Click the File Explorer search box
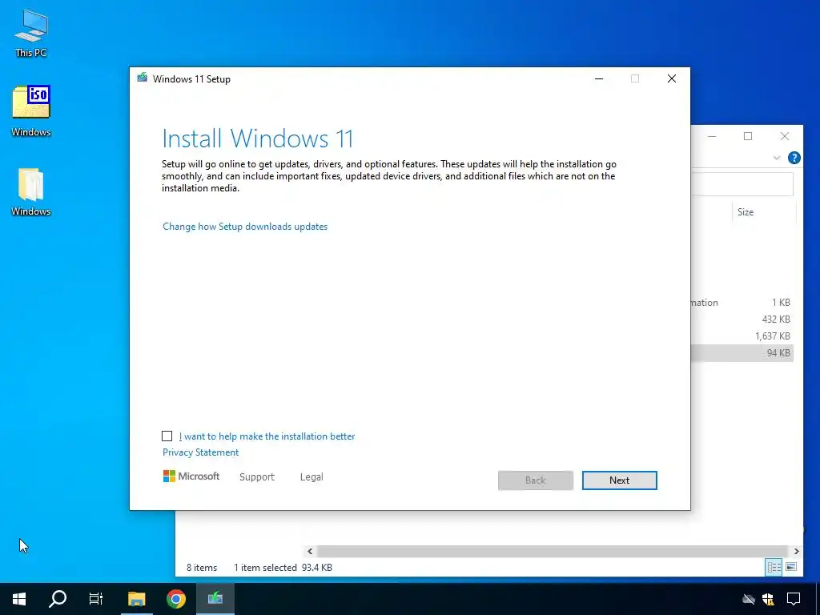Screen dimensions: 820x615 pyautogui.click(x=742, y=184)
